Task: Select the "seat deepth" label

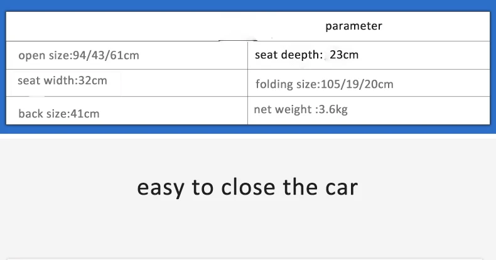Action: [288, 55]
